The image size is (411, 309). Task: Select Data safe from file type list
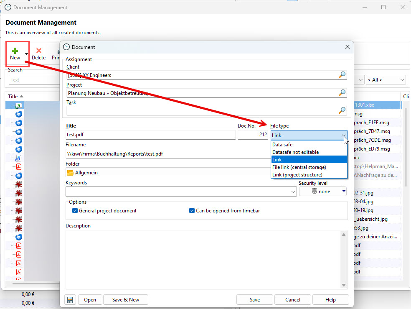point(282,145)
